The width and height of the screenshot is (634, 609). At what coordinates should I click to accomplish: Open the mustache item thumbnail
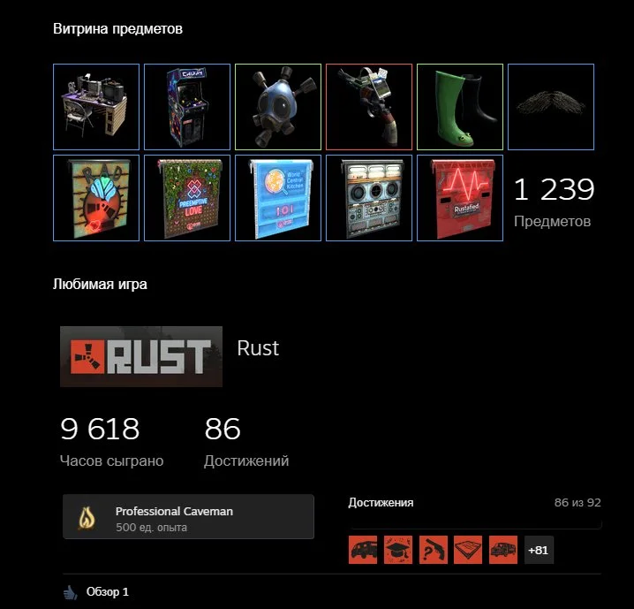click(551, 107)
